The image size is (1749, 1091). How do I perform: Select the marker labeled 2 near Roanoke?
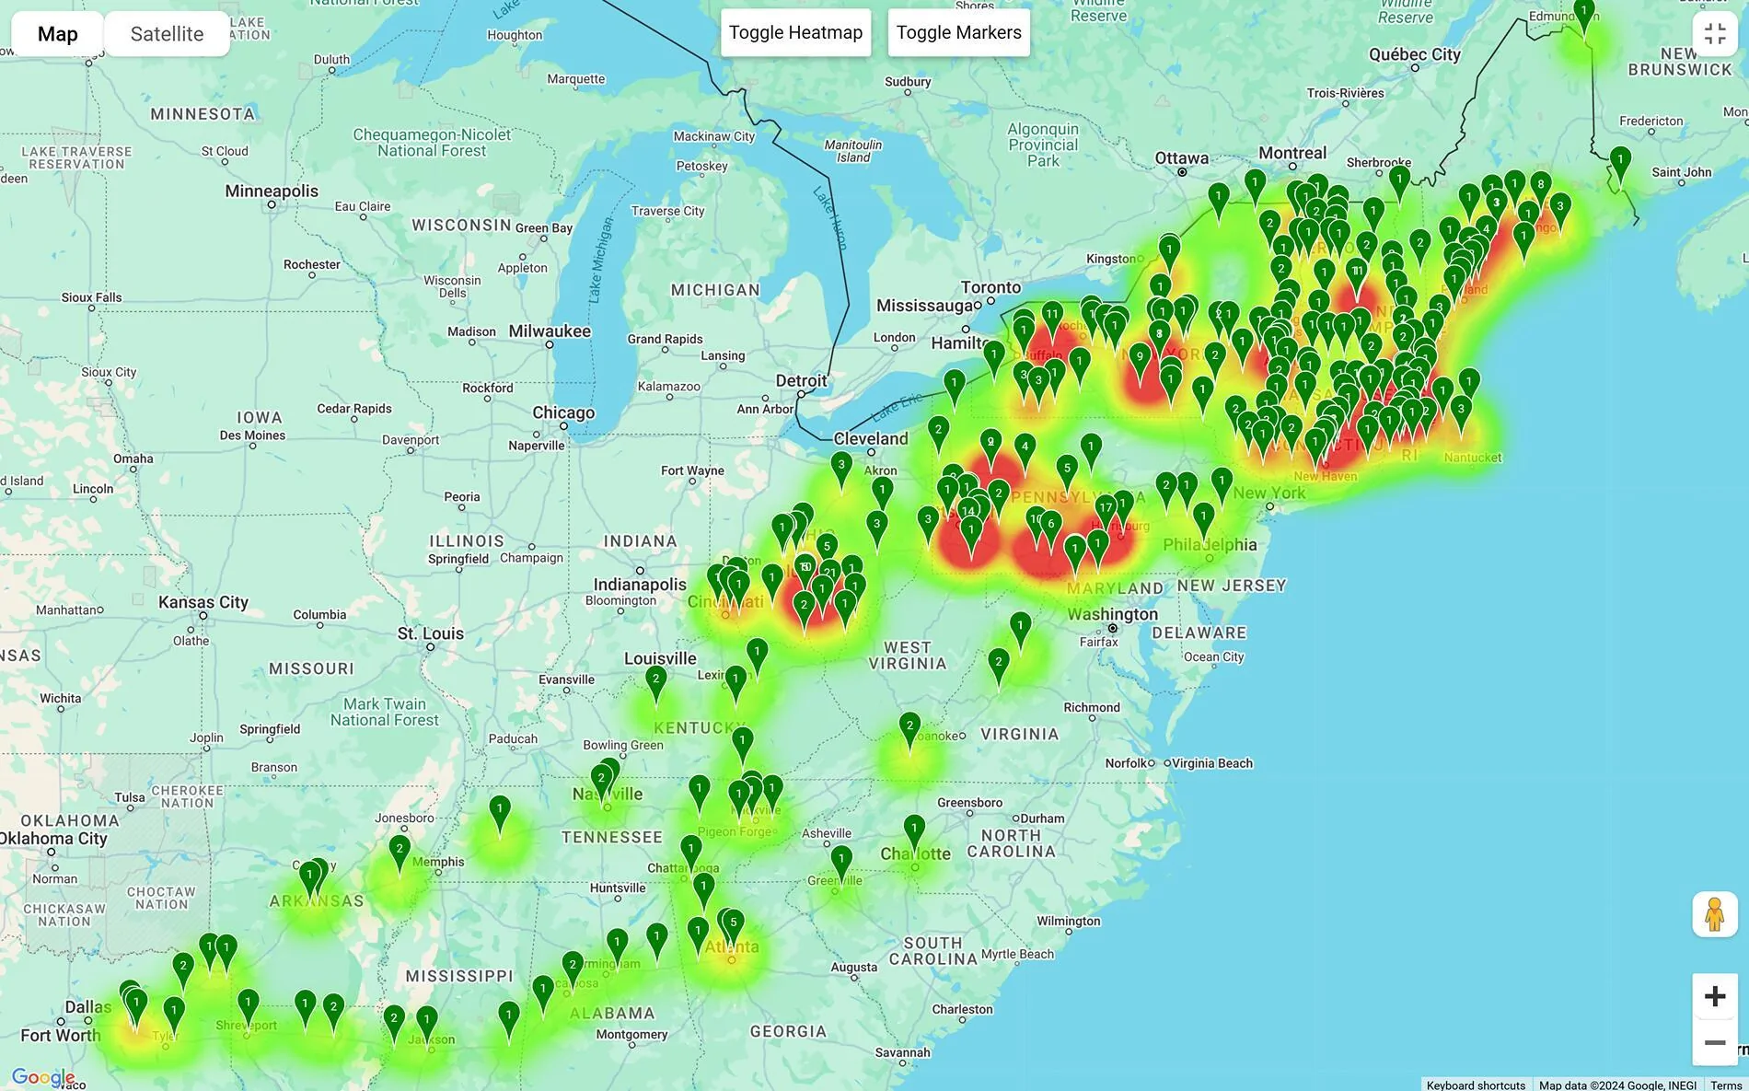coord(909,731)
